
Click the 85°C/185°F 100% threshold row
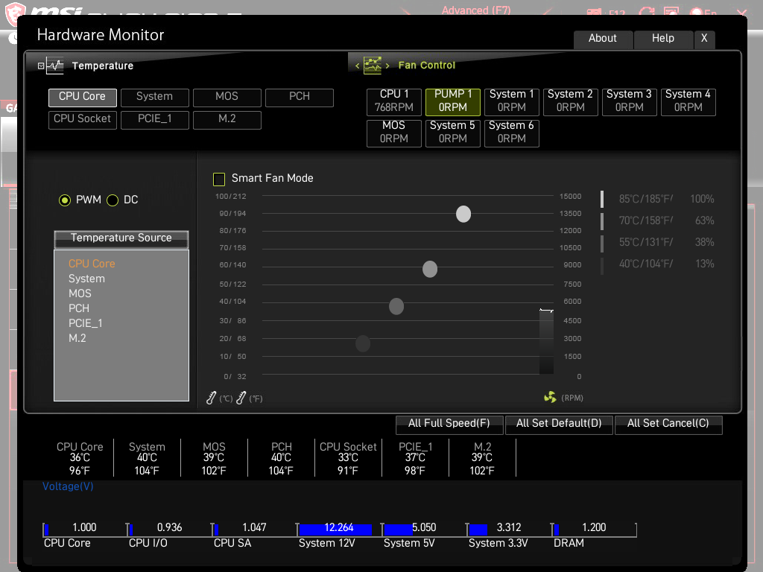click(658, 199)
